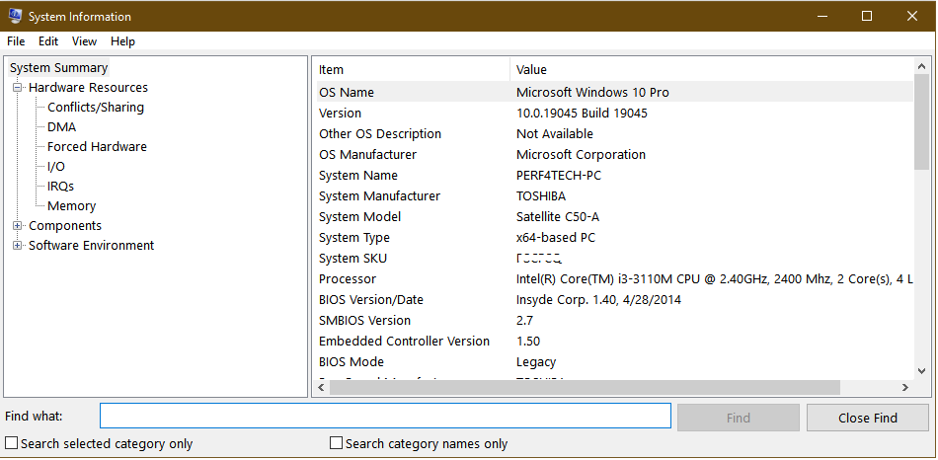The width and height of the screenshot is (938, 460).
Task: Click the Close Find button
Action: coord(868,418)
